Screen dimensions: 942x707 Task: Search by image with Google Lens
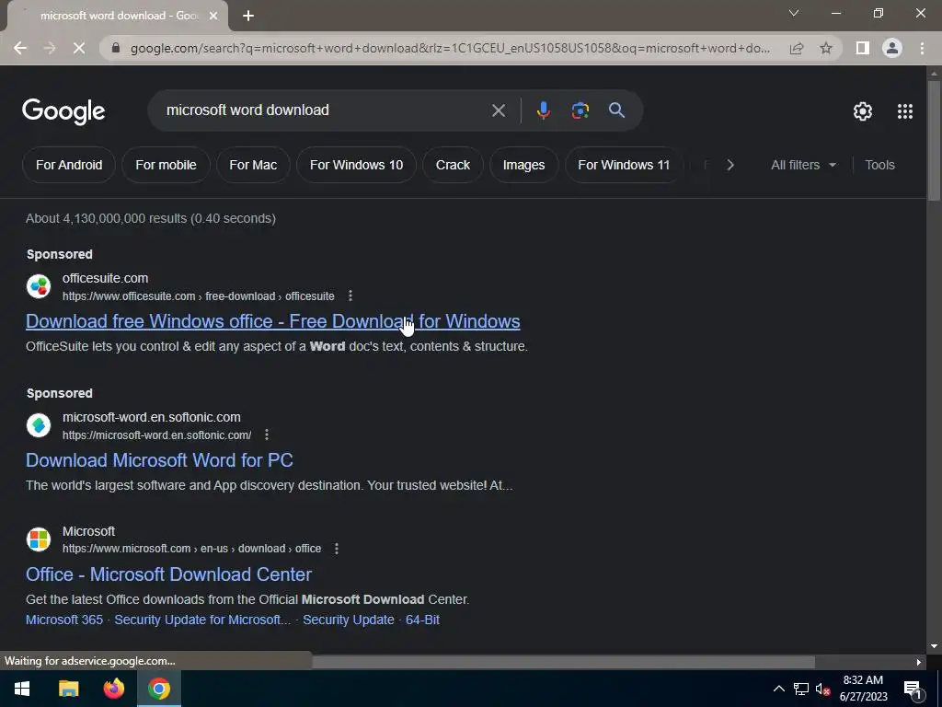coord(580,110)
